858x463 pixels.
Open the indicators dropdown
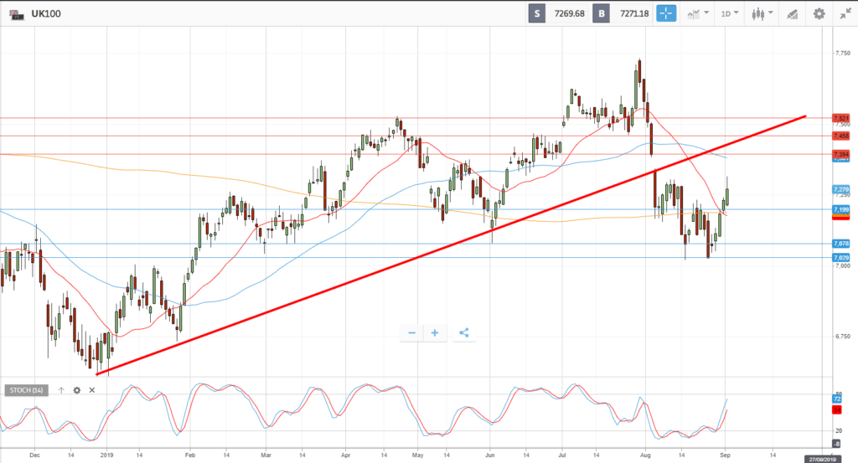[x=698, y=13]
